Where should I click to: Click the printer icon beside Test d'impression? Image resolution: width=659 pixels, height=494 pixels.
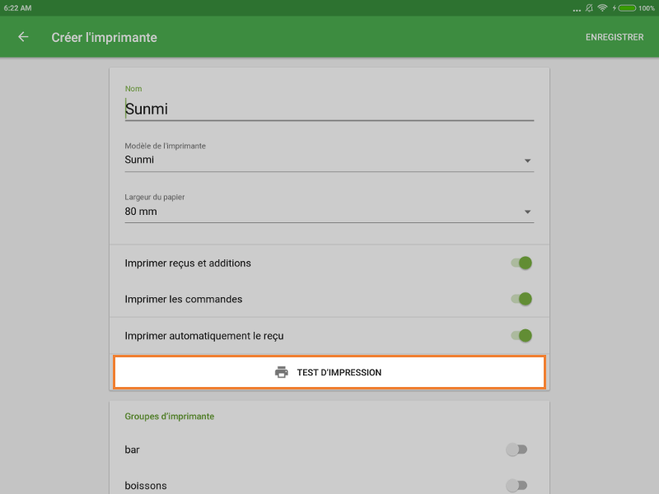pyautogui.click(x=282, y=372)
